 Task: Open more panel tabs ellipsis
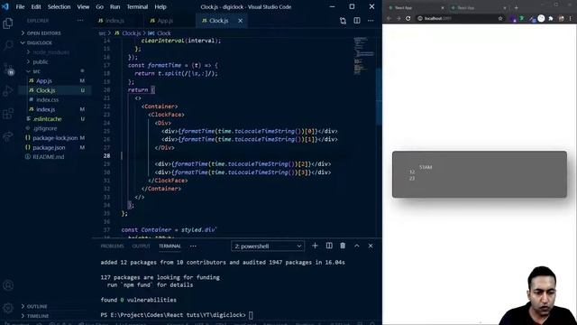193,246
